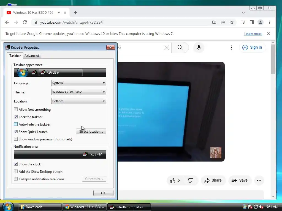Click the YouTube video player
Screen dimensions: 282x211
(171, 112)
